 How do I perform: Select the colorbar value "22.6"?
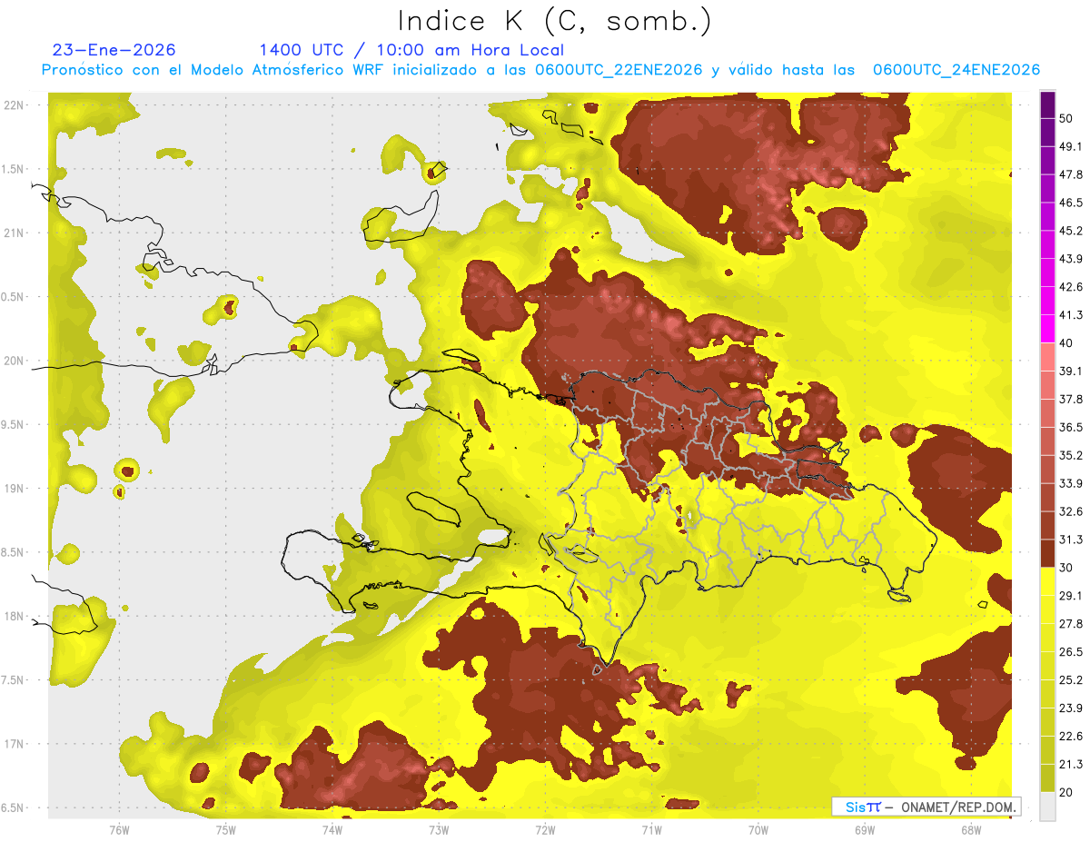click(1070, 737)
